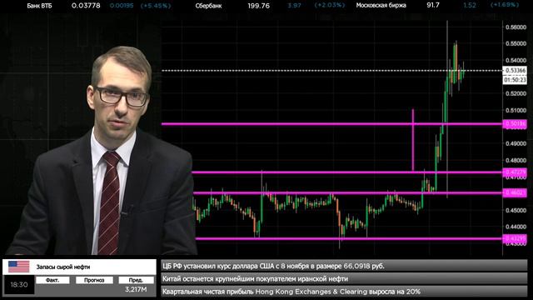Click the vertical pink measuring line
Image resolution: width=533 pixels, height=300 pixels.
point(413,140)
